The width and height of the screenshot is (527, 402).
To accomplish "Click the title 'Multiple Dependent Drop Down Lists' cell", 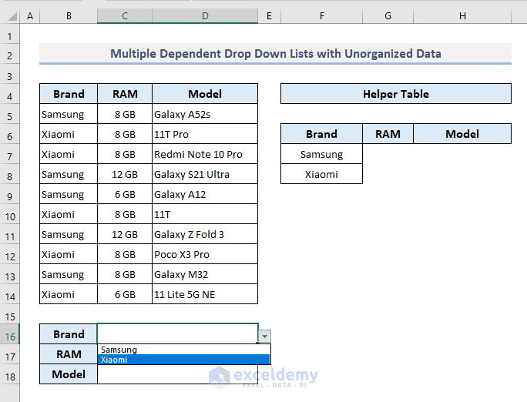I will coord(275,54).
